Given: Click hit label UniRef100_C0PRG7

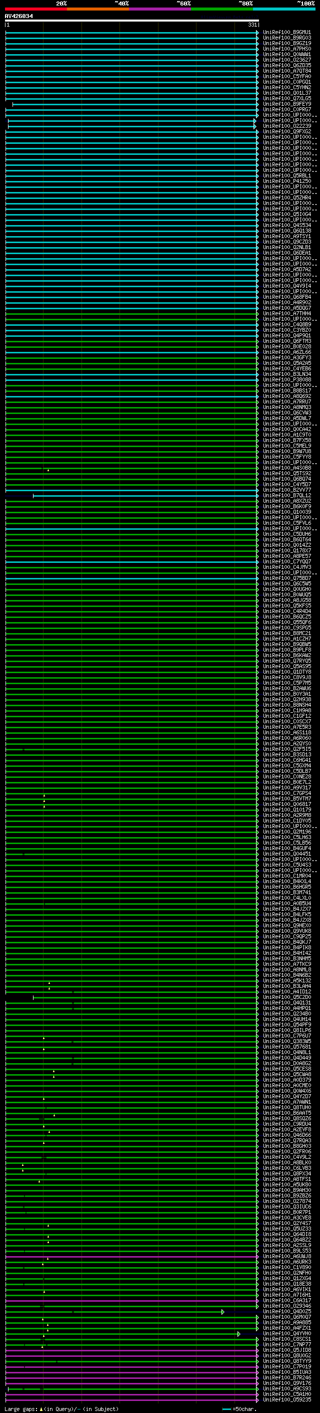Looking at the screenshot, I should tap(286, 109).
